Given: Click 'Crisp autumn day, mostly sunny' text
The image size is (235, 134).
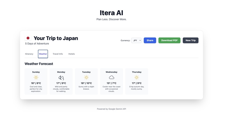Looking at the screenshot, I should pos(136,88).
